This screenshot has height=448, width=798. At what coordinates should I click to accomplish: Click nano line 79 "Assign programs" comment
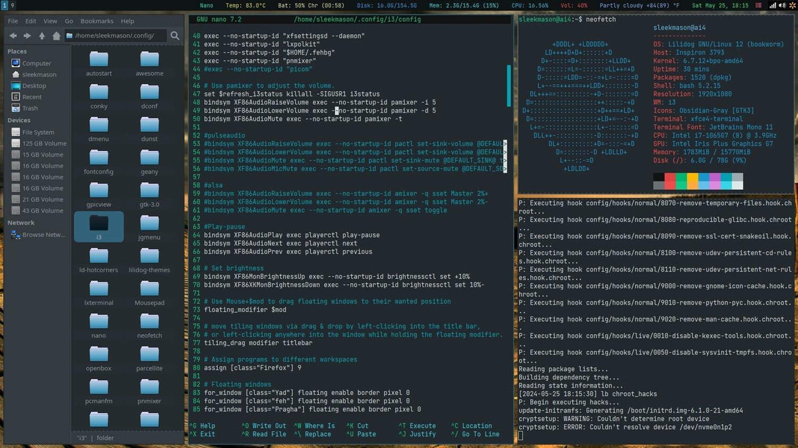(281, 360)
